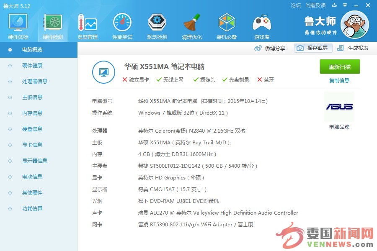Open 问题反馈 feedback link
The image size is (377, 251).
click(315, 5)
